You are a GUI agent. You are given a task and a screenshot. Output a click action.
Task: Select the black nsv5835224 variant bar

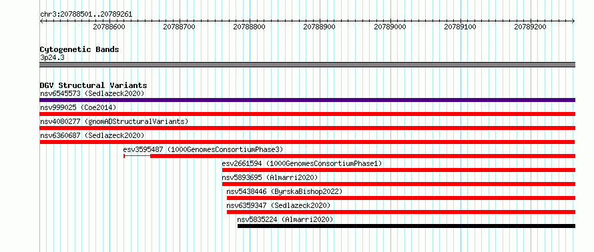click(x=406, y=226)
